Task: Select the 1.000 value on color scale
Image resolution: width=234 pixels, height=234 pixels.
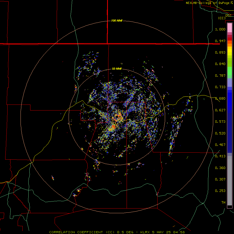Action: (220, 29)
